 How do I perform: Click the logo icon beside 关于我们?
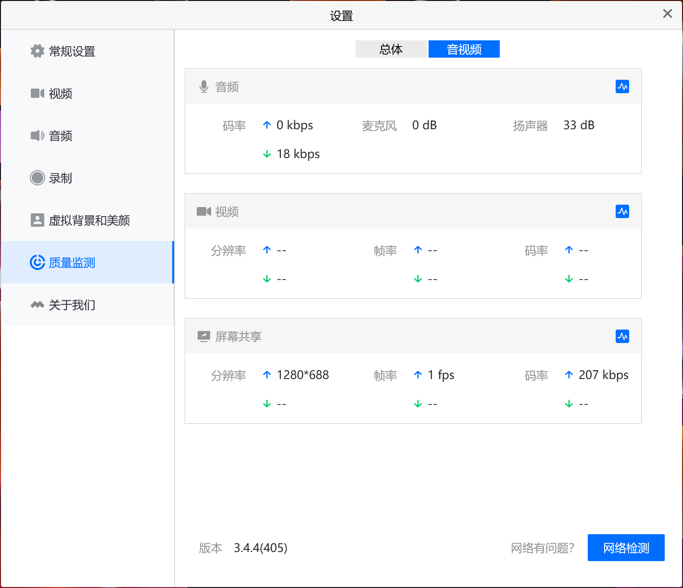(38, 305)
